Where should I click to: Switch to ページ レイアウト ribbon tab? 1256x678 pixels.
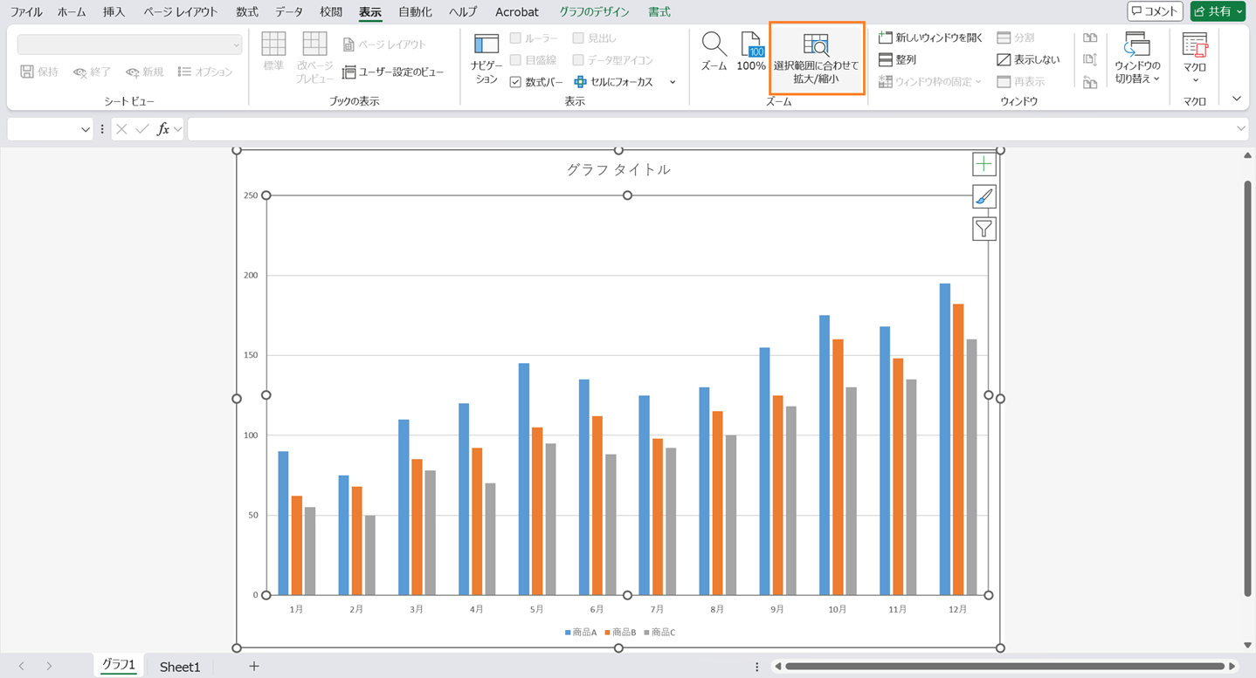(181, 12)
